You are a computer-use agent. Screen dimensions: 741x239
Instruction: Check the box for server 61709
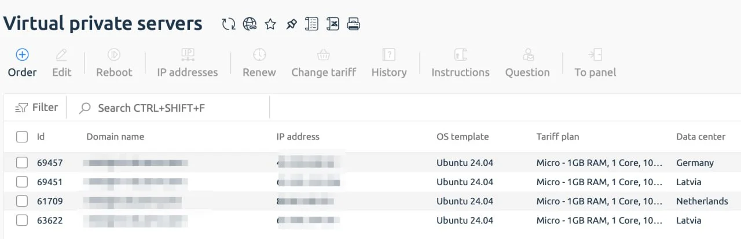pos(22,201)
